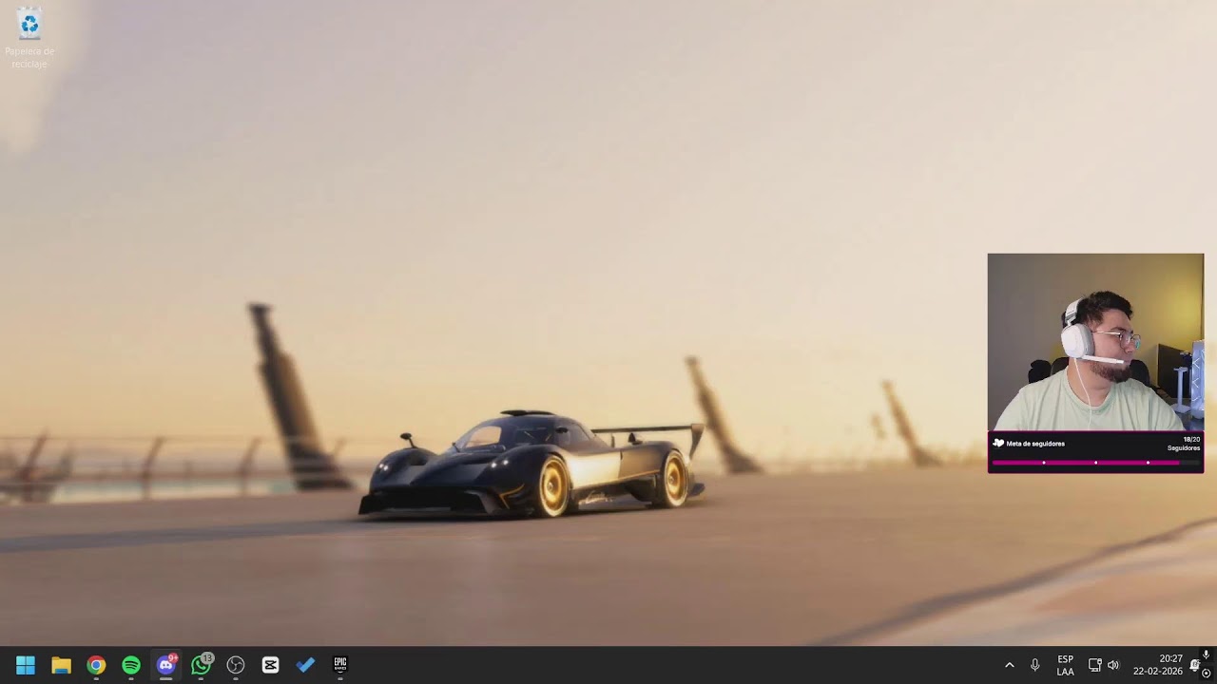Launch Google Chrome from the taskbar
The width and height of the screenshot is (1217, 684).
pyautogui.click(x=96, y=665)
